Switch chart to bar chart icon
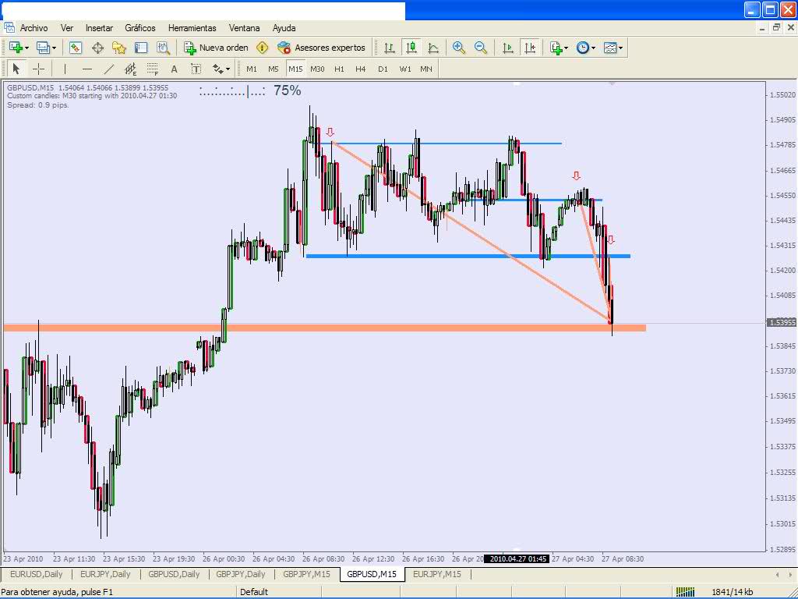 pos(390,48)
